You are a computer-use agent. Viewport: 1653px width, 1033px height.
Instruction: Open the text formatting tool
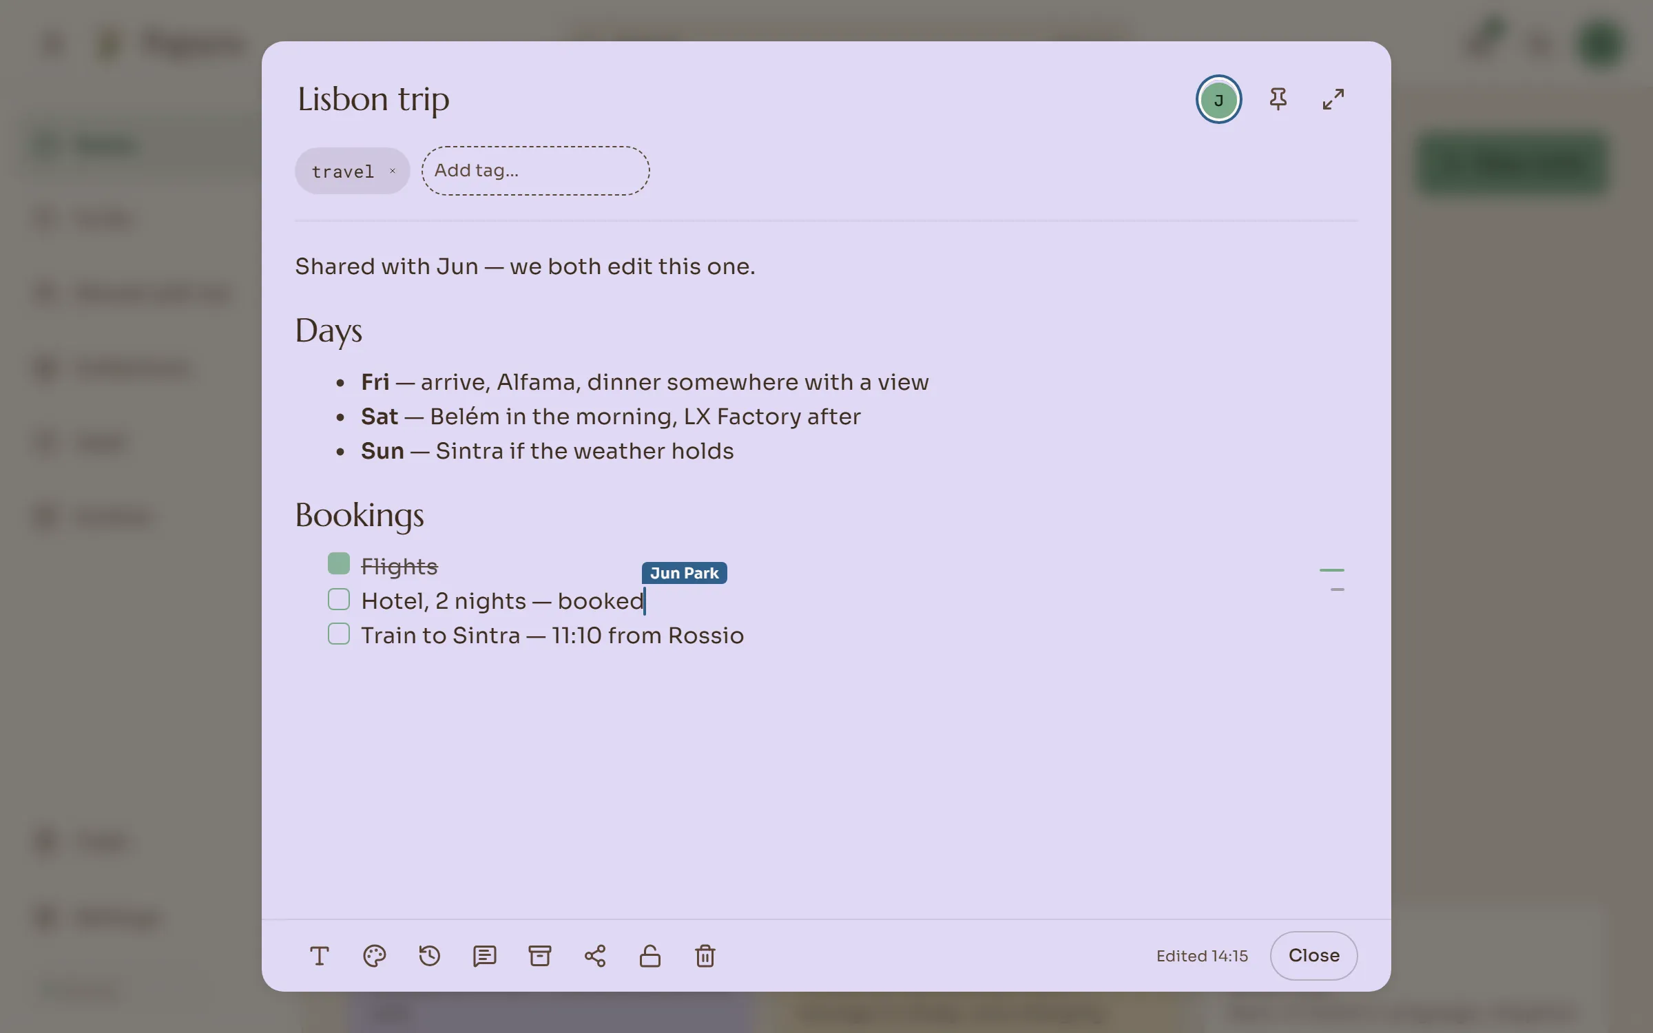[x=320, y=956]
